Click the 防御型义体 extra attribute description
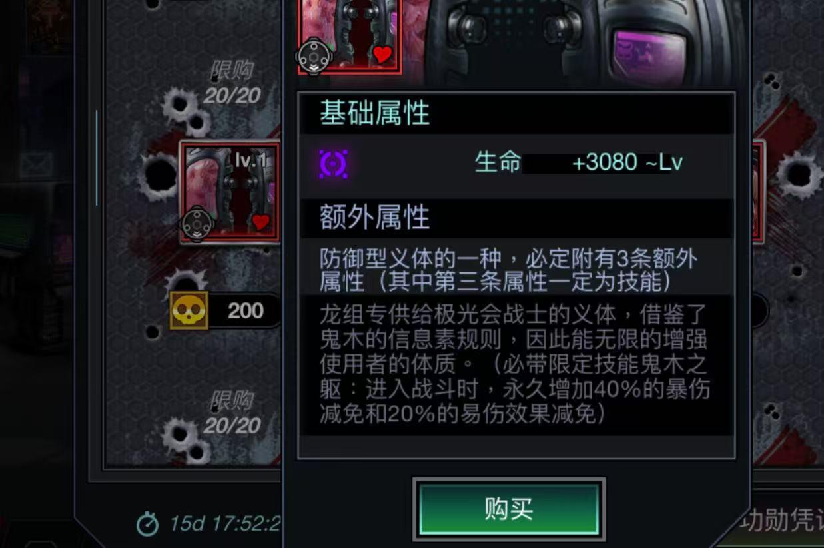Image resolution: width=824 pixels, height=548 pixels. [x=509, y=270]
